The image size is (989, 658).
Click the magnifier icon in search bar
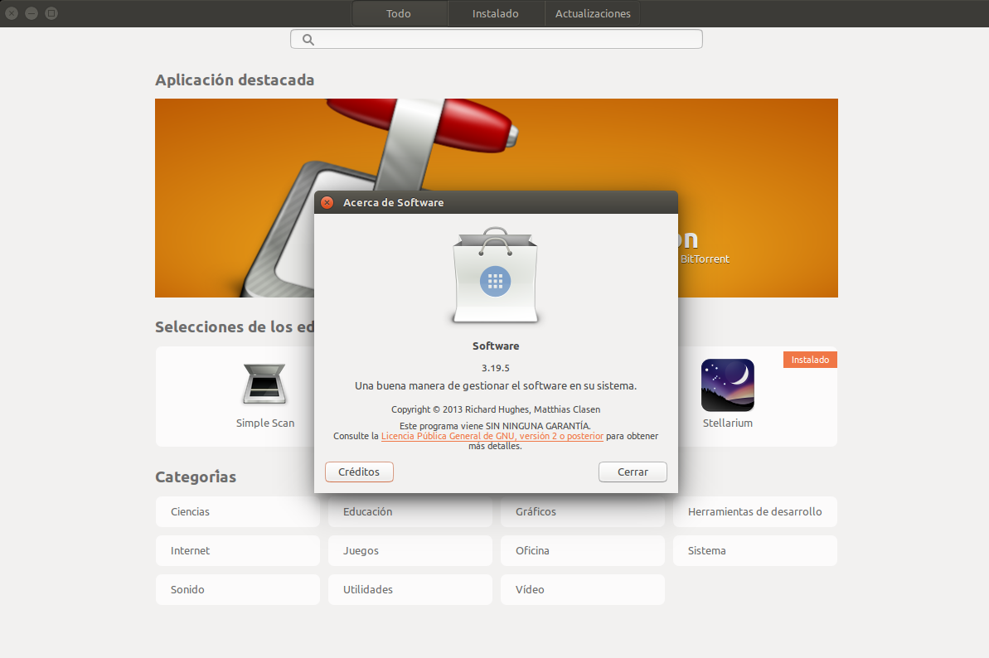click(x=308, y=40)
